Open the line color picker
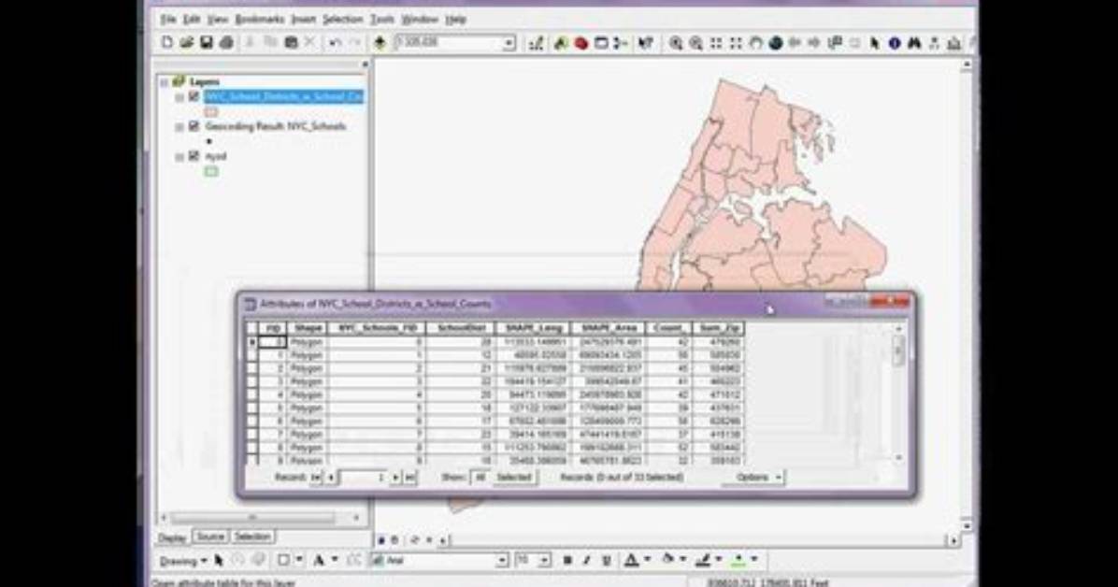The height and width of the screenshot is (587, 1118). click(719, 561)
